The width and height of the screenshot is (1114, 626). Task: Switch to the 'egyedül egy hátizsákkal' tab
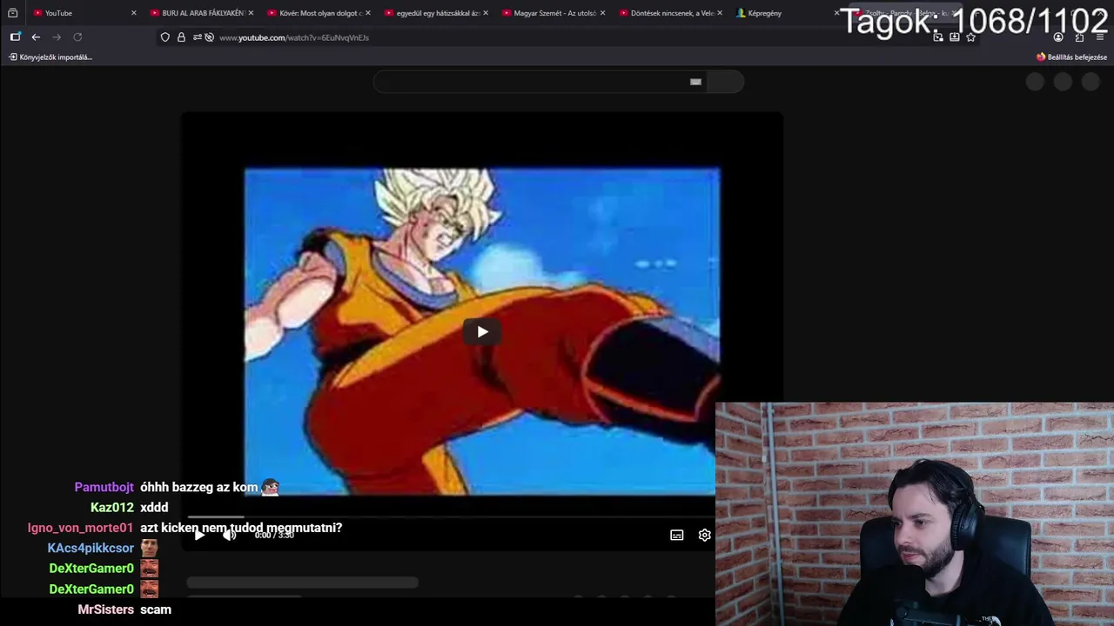coord(435,13)
